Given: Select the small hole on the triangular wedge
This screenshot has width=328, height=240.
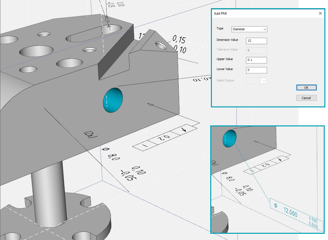Looking at the screenshot, I should [x=161, y=45].
